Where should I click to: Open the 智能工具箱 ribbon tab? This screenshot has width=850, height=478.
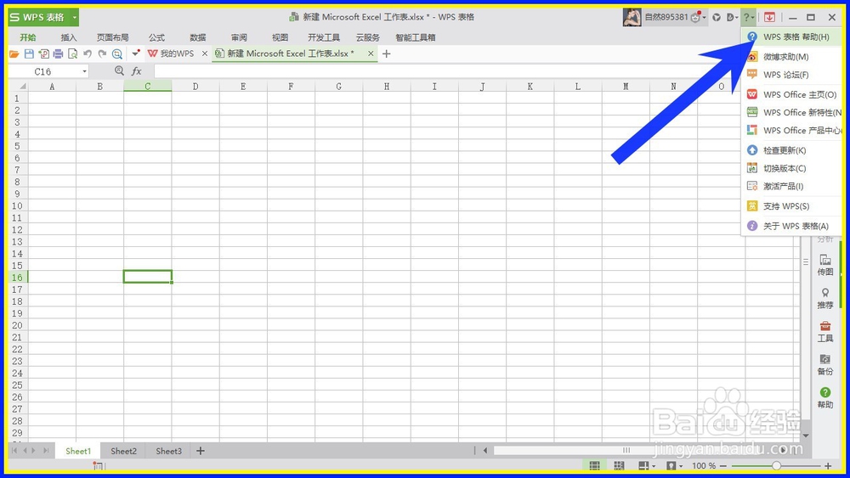(416, 37)
